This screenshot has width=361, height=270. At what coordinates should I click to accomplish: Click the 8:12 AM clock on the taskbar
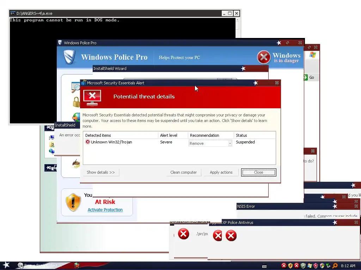tap(348, 266)
